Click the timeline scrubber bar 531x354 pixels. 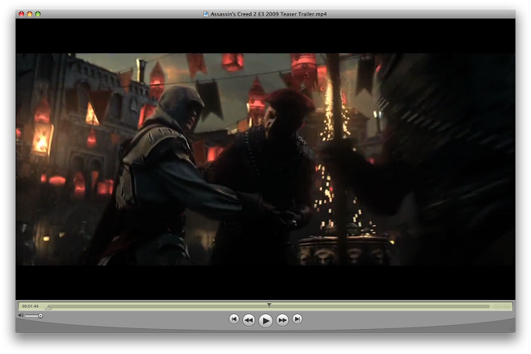[x=269, y=306]
